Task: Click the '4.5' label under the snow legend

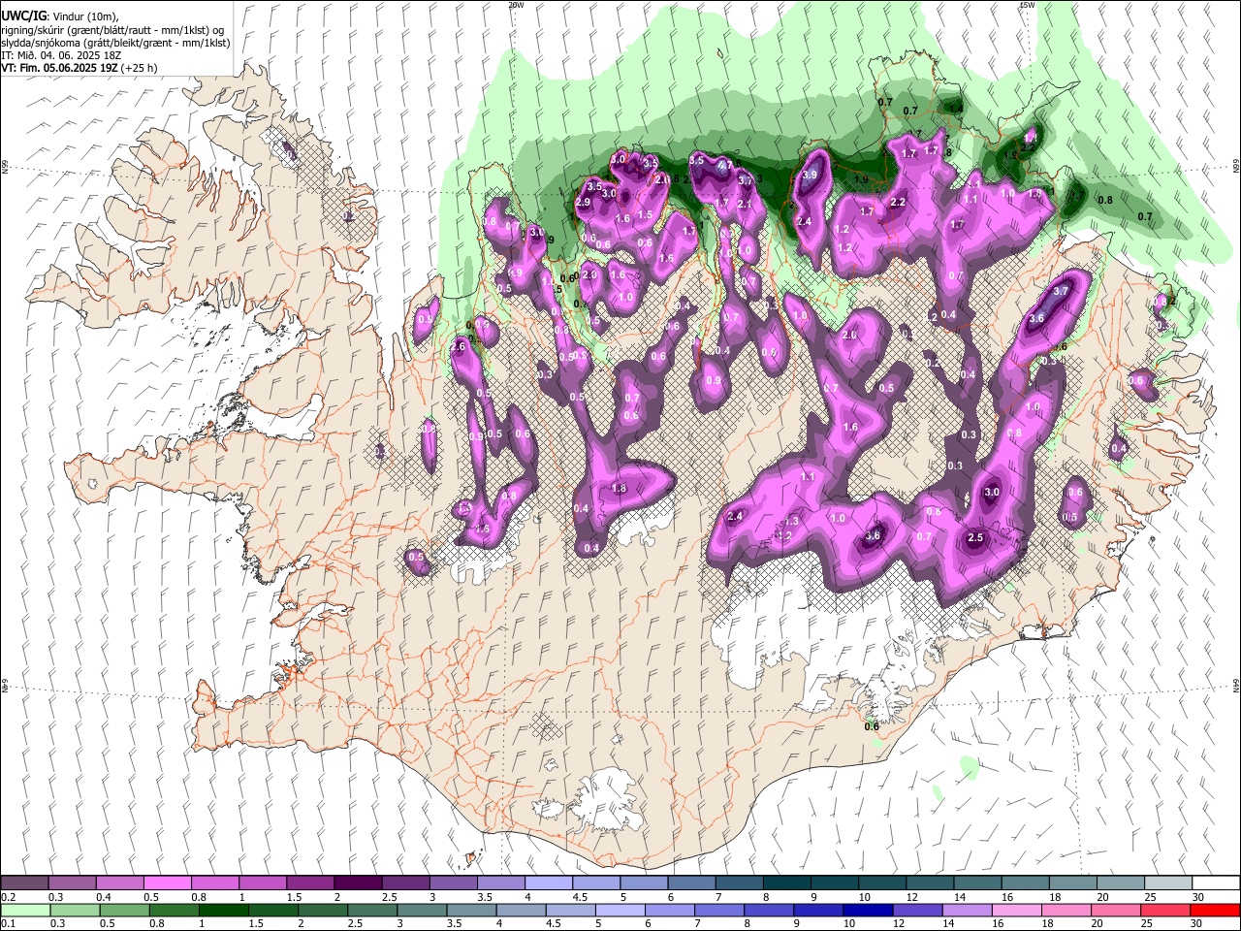Action: click(x=580, y=897)
